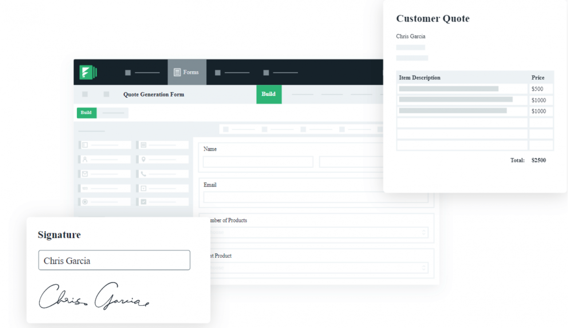
Task: Click the Quote Generation Form title
Action: (x=154, y=94)
